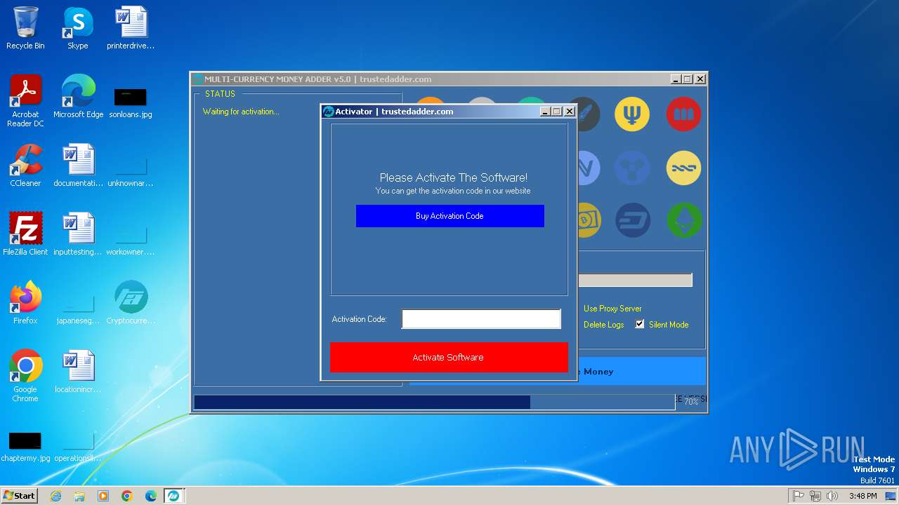Open the Windows Start button

click(20, 496)
